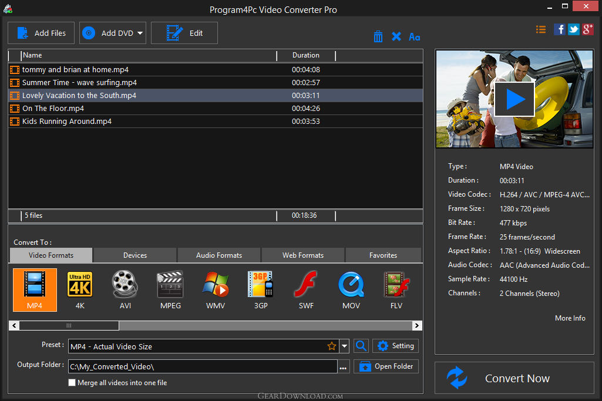The width and height of the screenshot is (602, 401).
Task: Choose the 3GP format icon
Action: pos(261,289)
